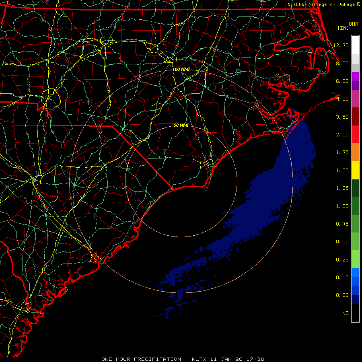The height and width of the screenshot is (362, 362).
Task: Click the 100 NMI range ring label
Action: click(181, 69)
